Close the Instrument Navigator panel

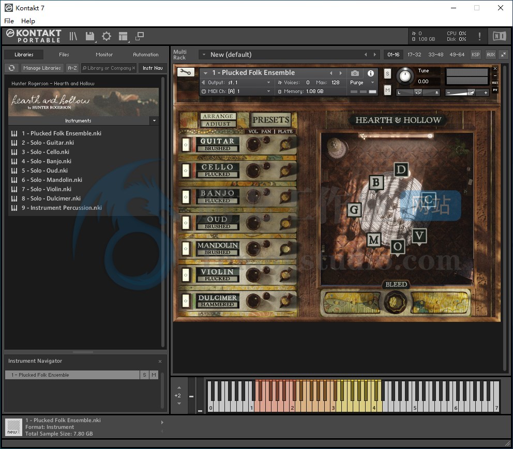(x=160, y=361)
